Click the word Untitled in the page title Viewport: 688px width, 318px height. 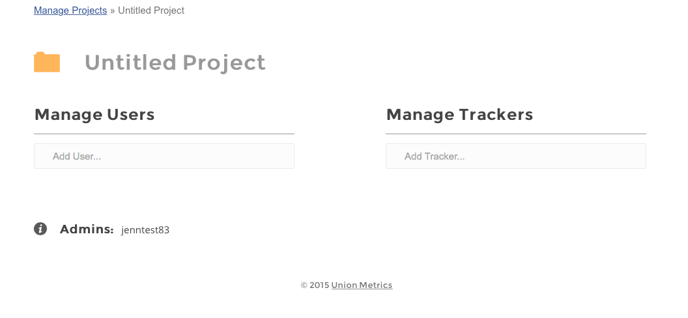(x=130, y=63)
